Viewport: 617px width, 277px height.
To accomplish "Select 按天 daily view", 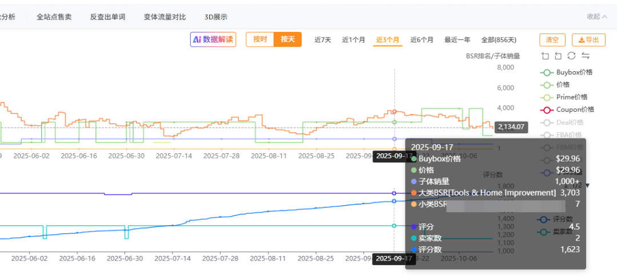I will click(287, 39).
